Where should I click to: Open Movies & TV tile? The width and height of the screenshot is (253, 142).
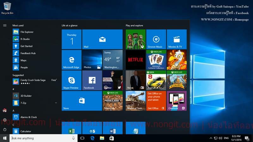coord(177,39)
